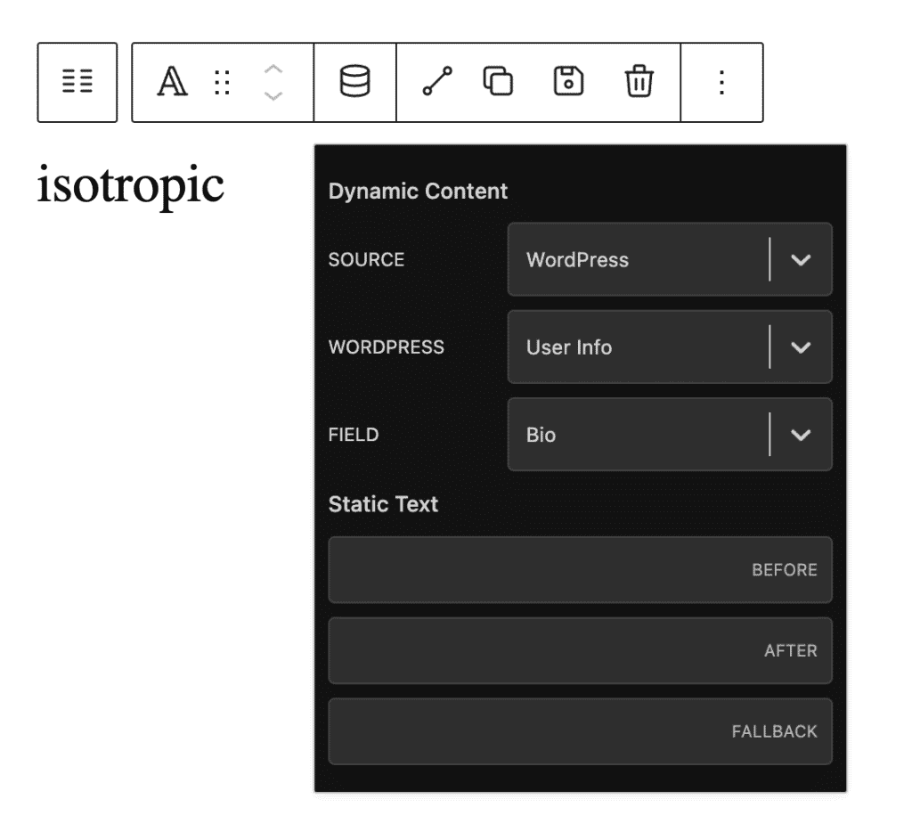The width and height of the screenshot is (912, 840).
Task: Click the FIELD label
Action: point(354,435)
